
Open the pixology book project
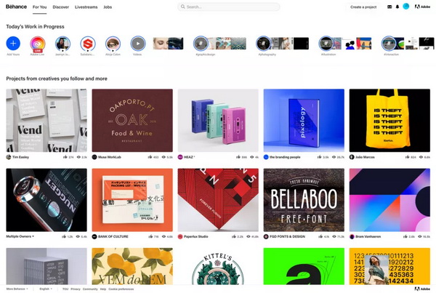pos(304,121)
